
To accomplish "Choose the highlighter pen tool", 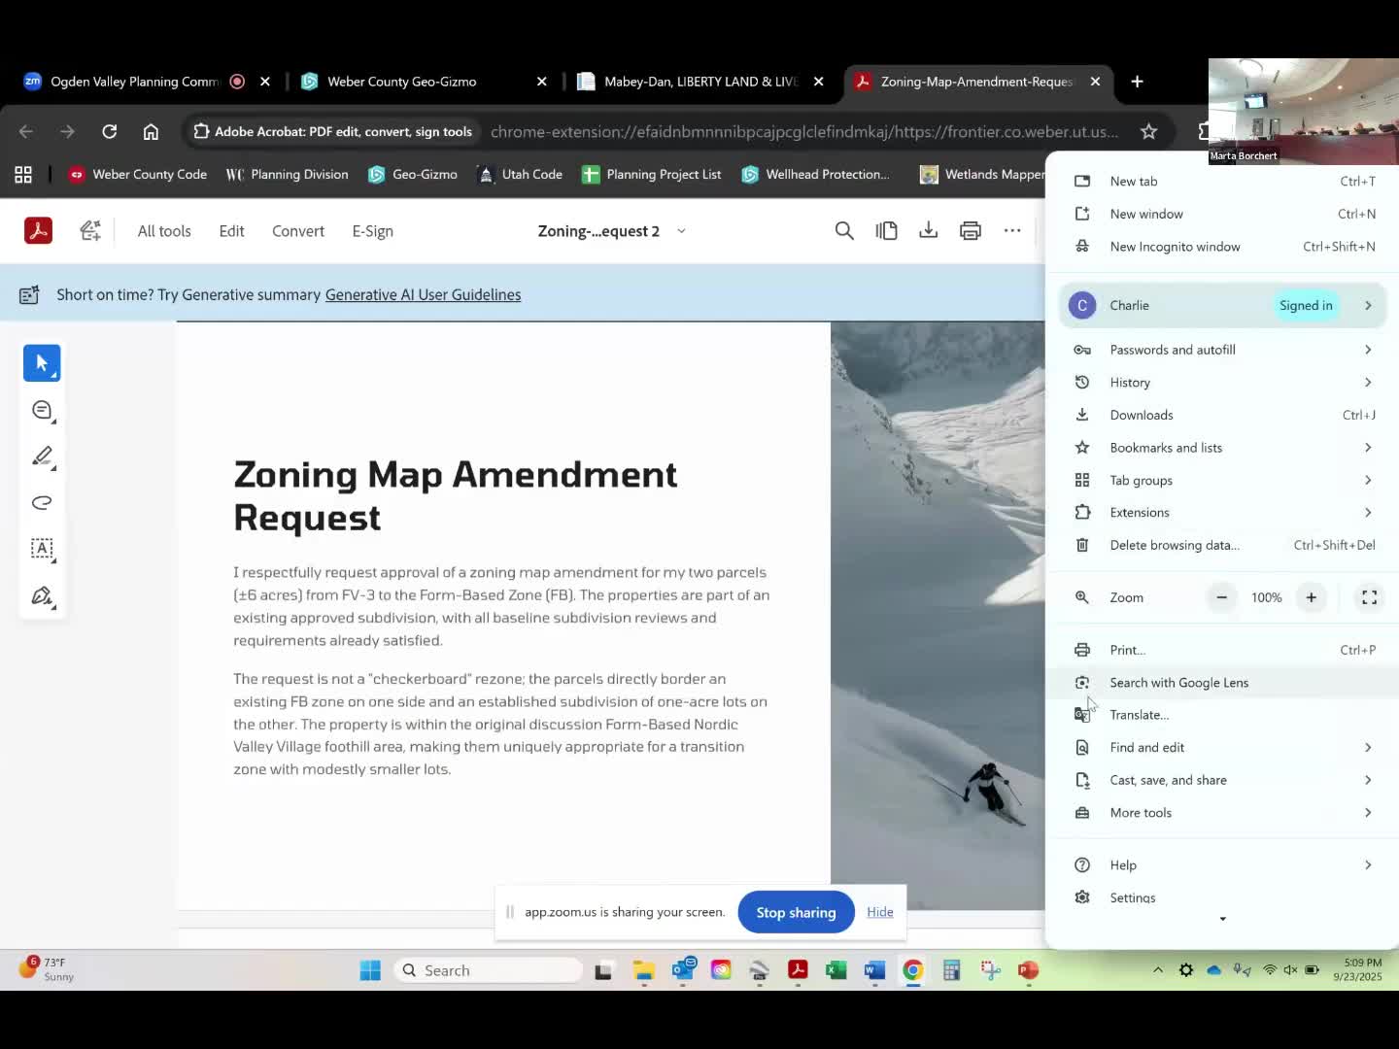I will pyautogui.click(x=42, y=457).
